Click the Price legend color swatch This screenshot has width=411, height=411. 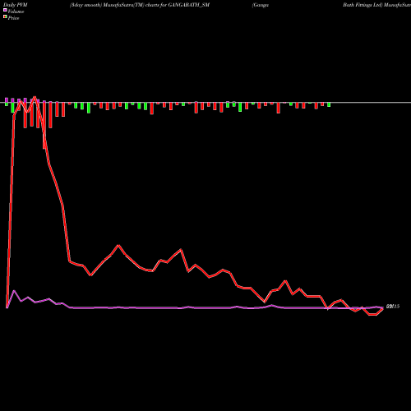[5, 17]
